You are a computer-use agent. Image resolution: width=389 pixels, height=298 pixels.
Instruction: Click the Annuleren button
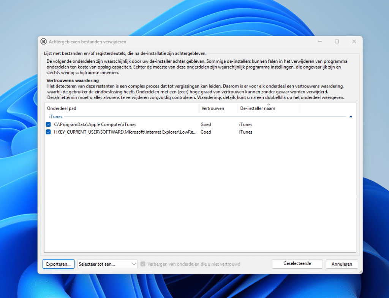click(x=342, y=264)
